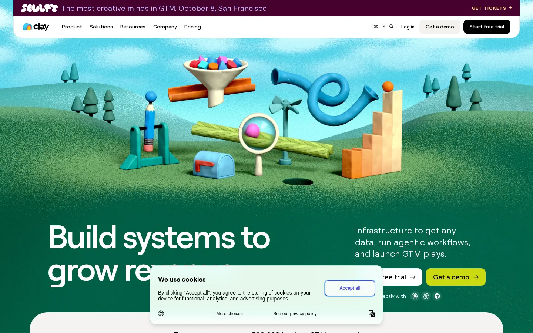
Task: Click the cookie settings gear icon
Action: tap(161, 313)
